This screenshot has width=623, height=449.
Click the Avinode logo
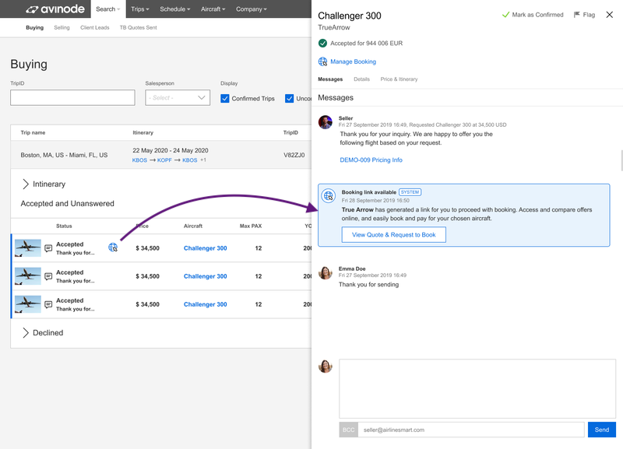55,9
